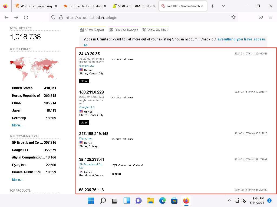This screenshot has width=277, height=207.
Task: Go back with the back arrow
Action: point(6,18)
